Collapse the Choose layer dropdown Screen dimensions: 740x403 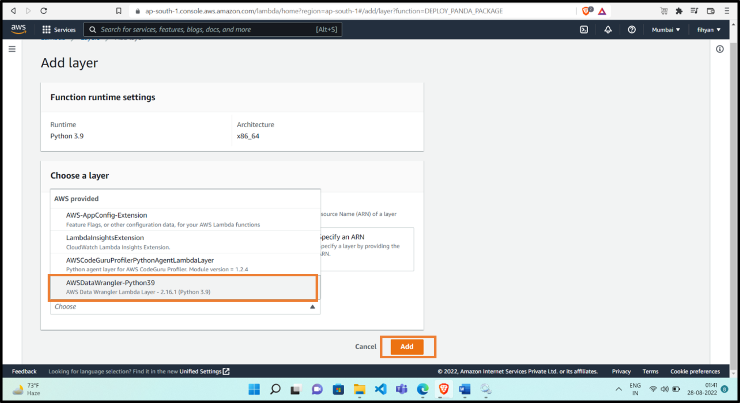[x=312, y=307]
